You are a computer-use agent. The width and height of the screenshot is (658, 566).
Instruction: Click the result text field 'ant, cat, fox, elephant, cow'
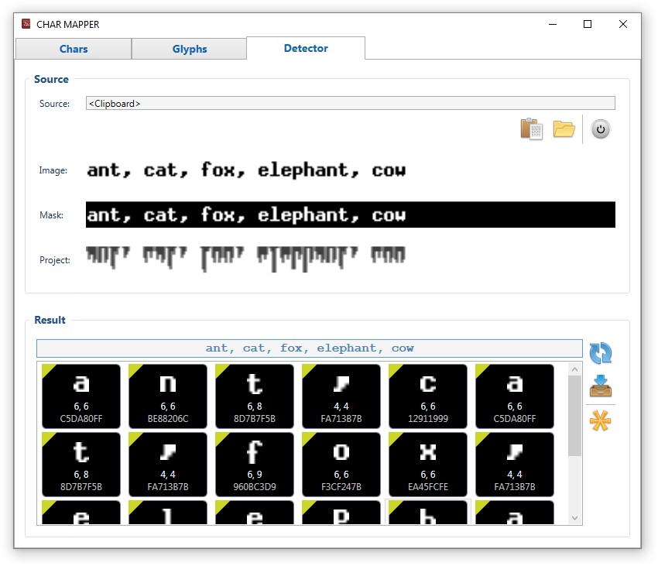pyautogui.click(x=310, y=348)
